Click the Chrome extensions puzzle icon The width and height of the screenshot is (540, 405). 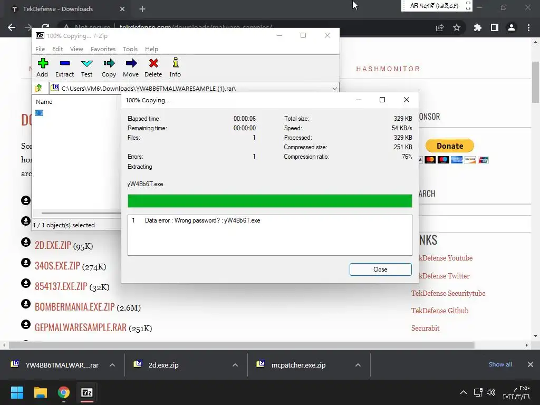tap(477, 27)
